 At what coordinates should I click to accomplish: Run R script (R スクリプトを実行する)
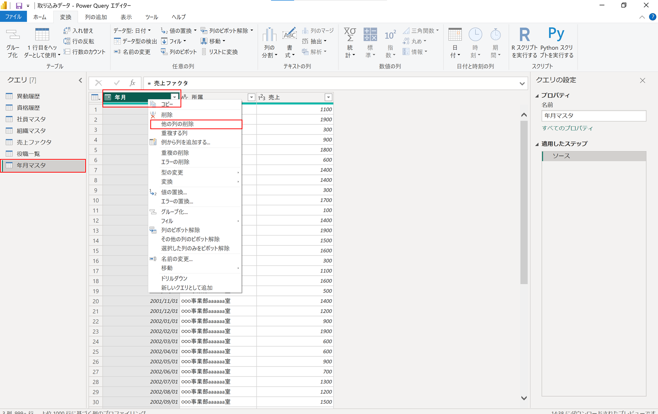pyautogui.click(x=524, y=43)
